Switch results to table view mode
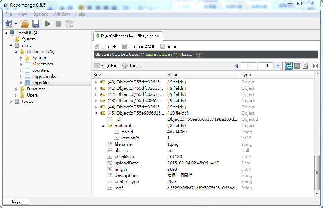Image resolution: width=323 pixels, height=208 pixels. pyautogui.click(x=297, y=65)
